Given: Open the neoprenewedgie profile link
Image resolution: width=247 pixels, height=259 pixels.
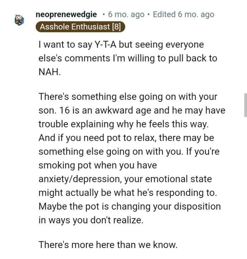Looking at the screenshot, I should tap(66, 14).
